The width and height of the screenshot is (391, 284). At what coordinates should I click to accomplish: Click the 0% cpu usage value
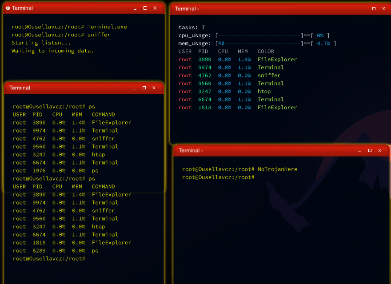tap(320, 36)
